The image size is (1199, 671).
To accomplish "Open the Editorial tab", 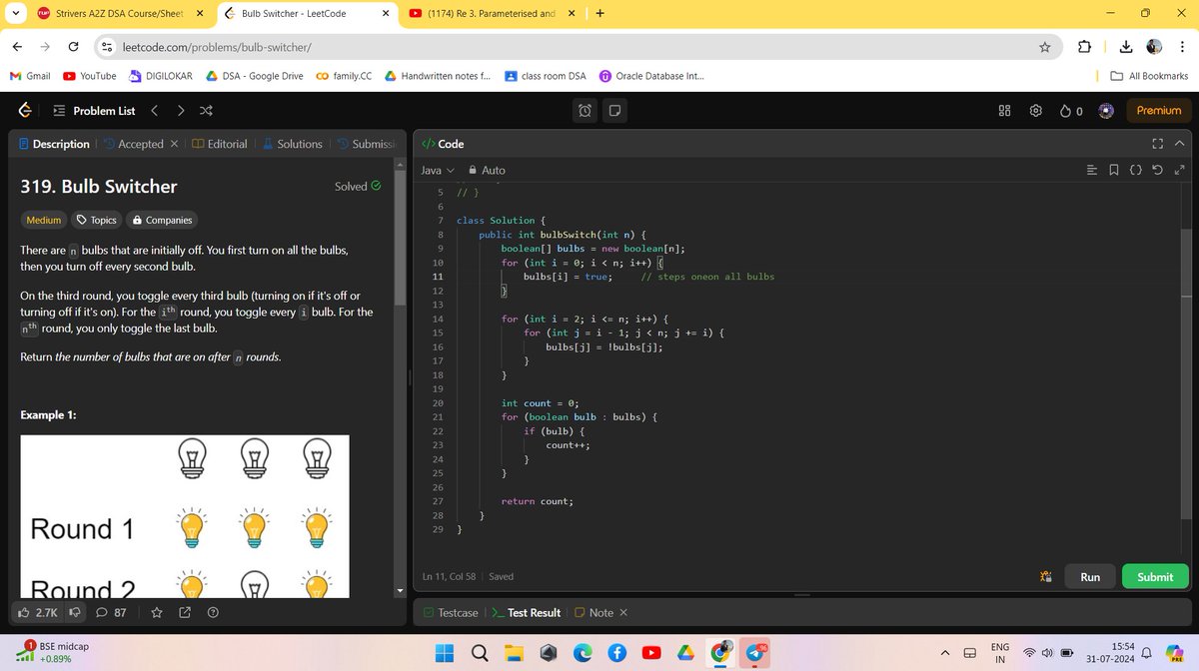I will (219, 144).
